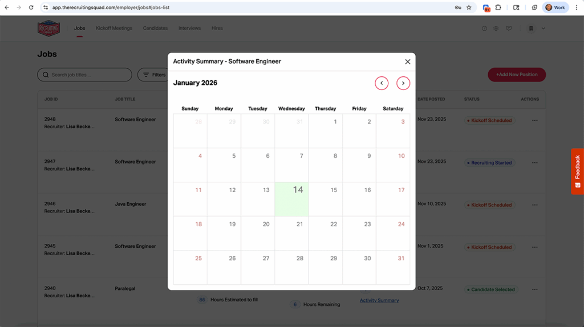Select Saturday January 3 cell
The image size is (584, 327).
pos(393,131)
